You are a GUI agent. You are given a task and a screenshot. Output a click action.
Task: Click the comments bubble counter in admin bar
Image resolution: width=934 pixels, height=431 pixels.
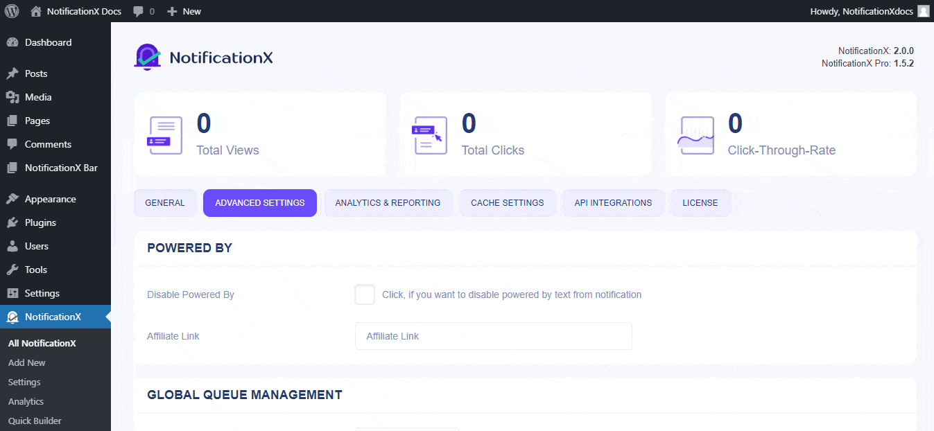pos(141,10)
